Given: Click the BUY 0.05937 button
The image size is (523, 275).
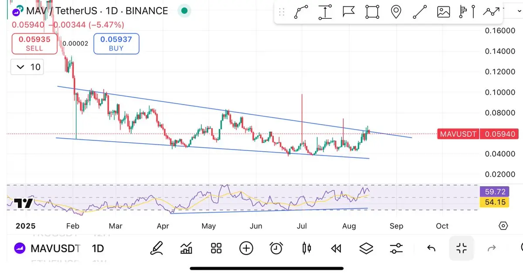Looking at the screenshot, I should point(116,44).
